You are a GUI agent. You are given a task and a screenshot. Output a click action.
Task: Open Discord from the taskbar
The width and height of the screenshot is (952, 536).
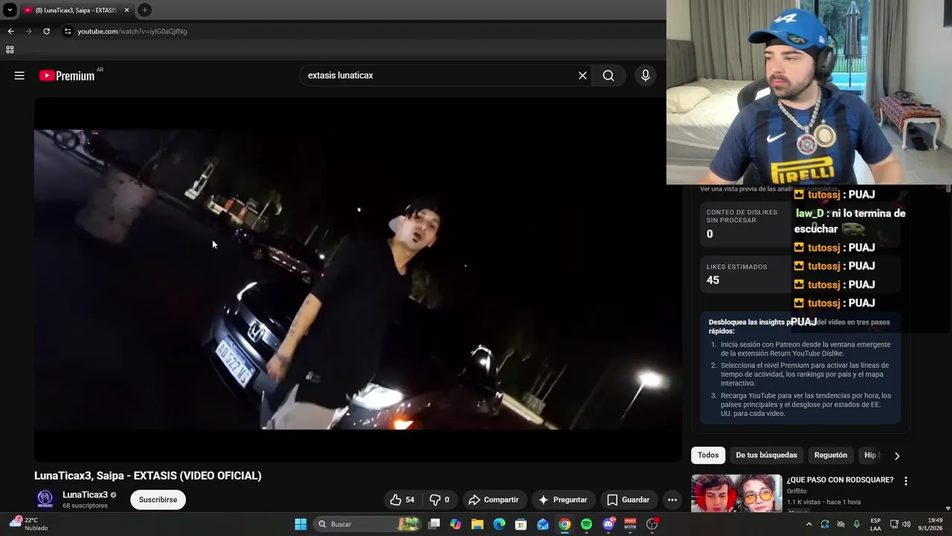[x=608, y=524]
